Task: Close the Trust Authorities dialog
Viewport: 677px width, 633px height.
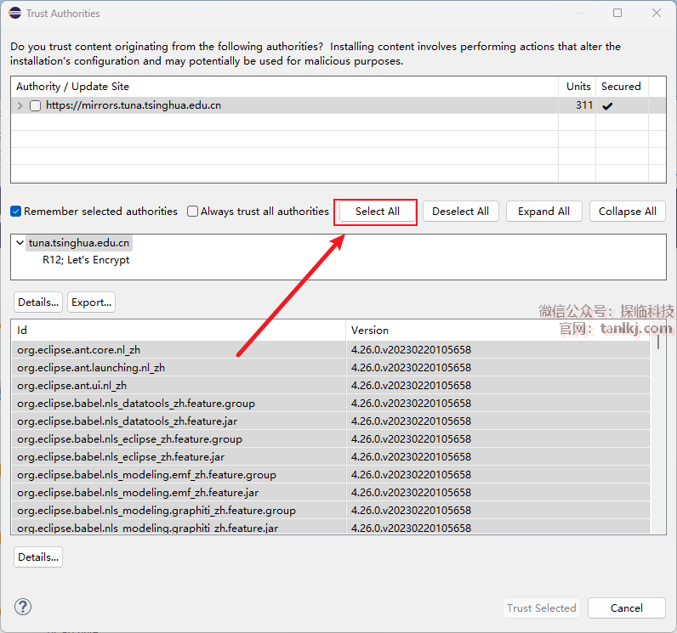Action: pos(657,13)
